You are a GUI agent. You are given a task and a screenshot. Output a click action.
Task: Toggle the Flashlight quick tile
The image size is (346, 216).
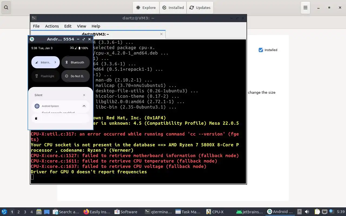[45, 76]
